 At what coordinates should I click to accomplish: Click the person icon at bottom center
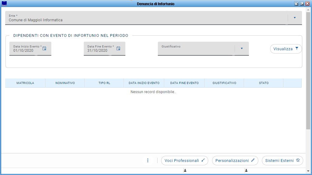tap(185, 170)
